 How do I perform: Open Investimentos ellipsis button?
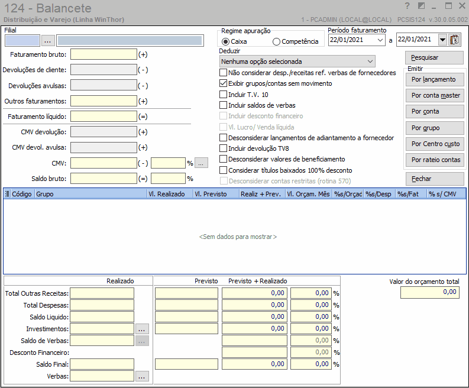(x=142, y=329)
